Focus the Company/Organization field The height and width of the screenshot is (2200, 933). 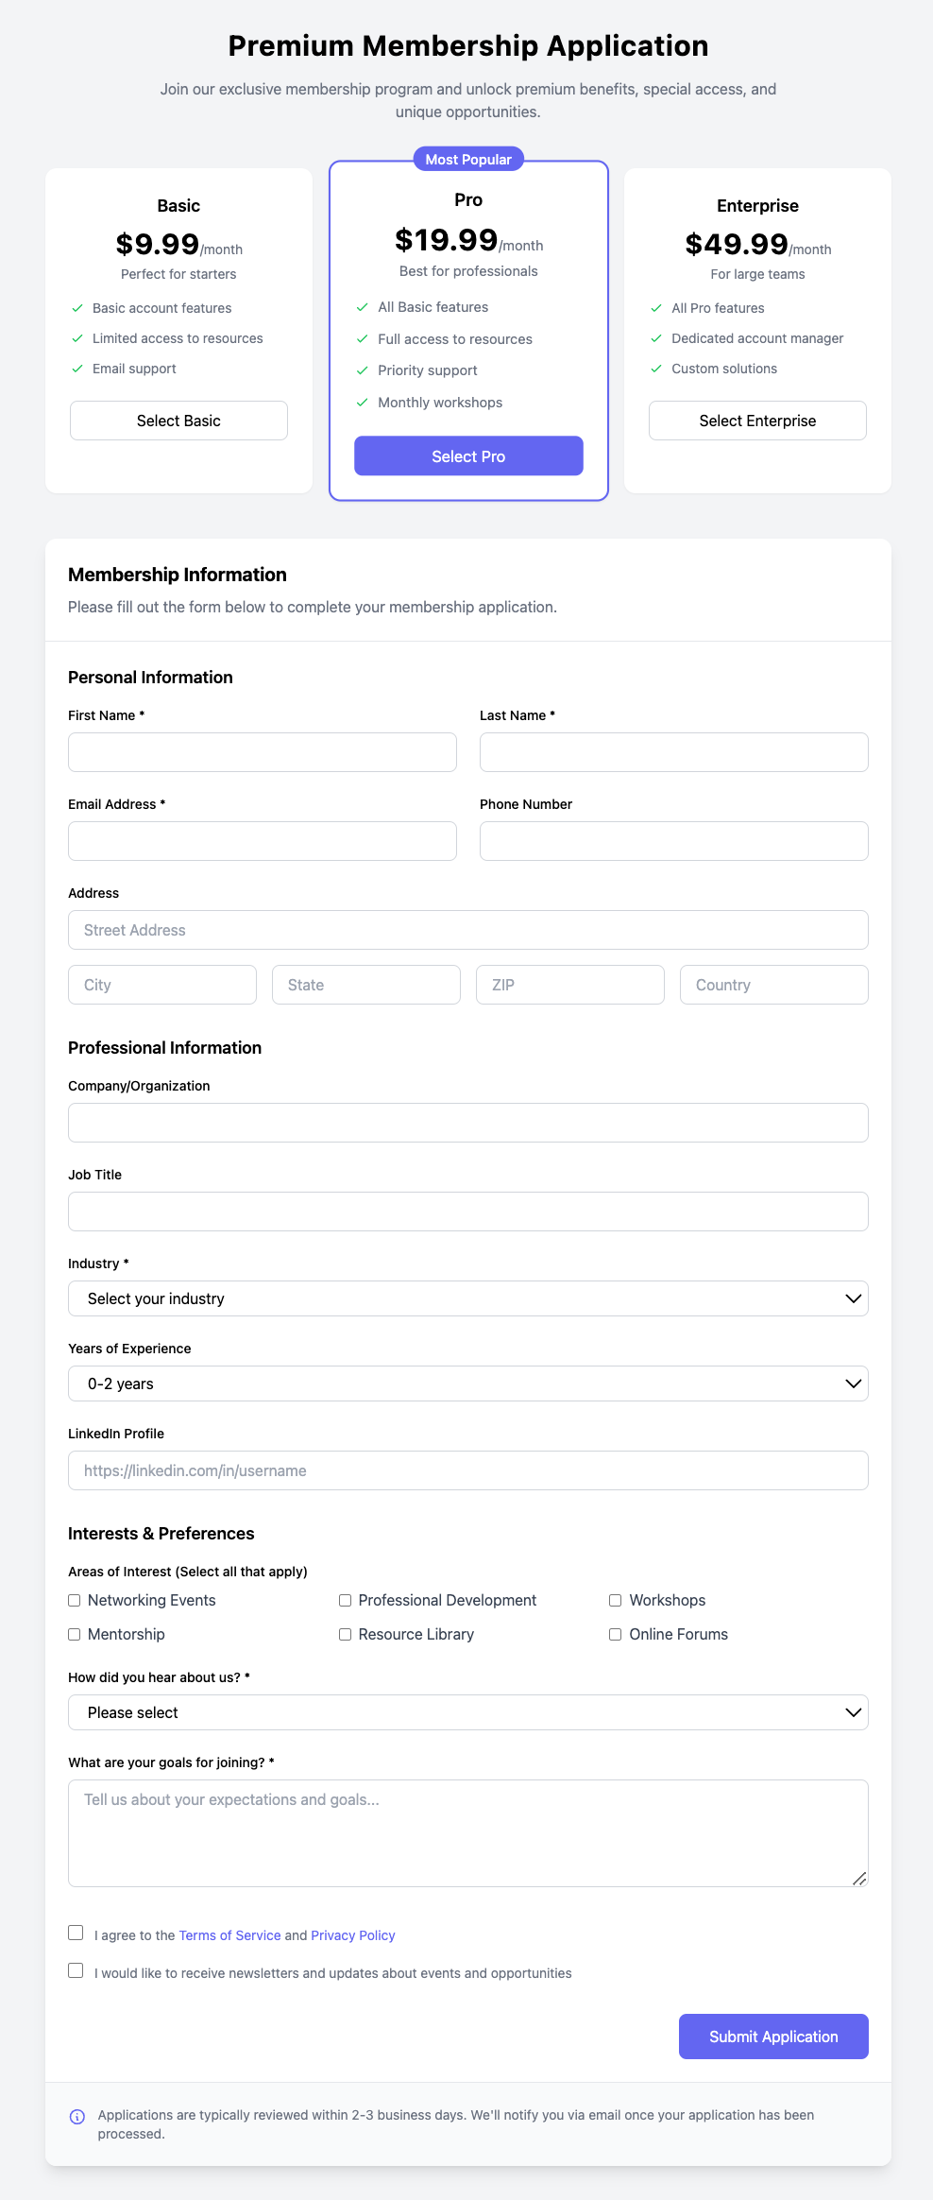468,1123
